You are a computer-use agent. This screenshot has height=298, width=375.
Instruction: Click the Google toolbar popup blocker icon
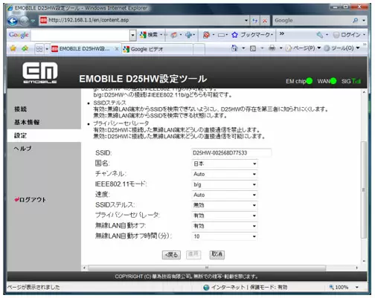[x=206, y=35]
